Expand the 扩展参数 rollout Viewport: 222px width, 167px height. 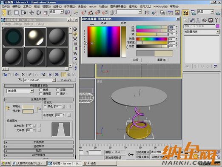(x=39, y=142)
